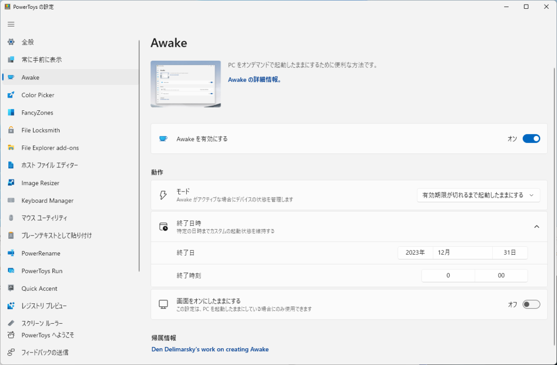Open the Image Resizer settings page
The height and width of the screenshot is (365, 557).
[x=71, y=183]
